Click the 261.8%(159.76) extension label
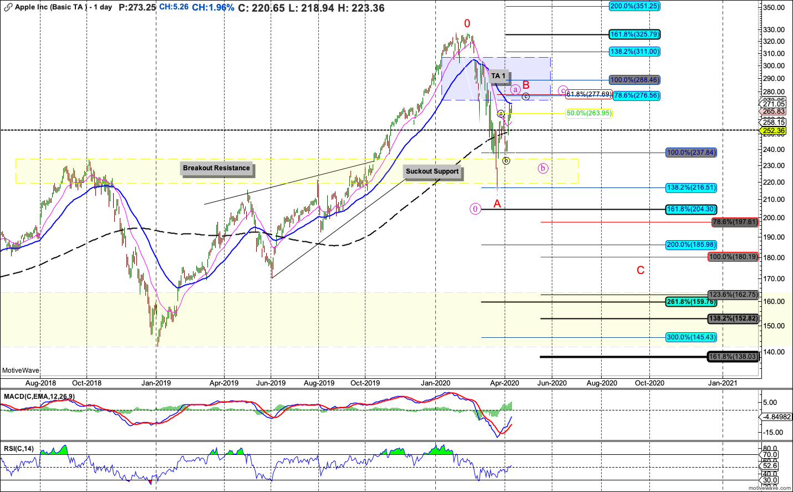This screenshot has height=492, width=793. [691, 302]
